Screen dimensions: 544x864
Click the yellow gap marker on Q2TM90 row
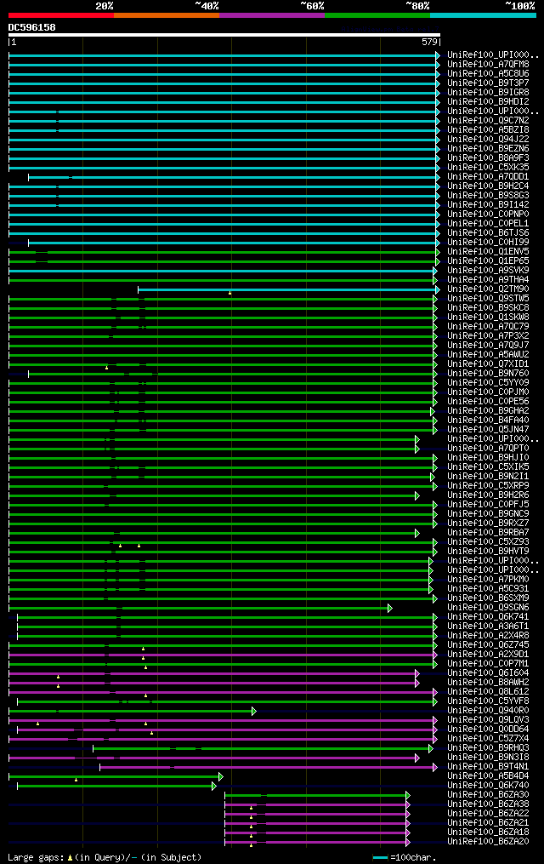pos(229,293)
